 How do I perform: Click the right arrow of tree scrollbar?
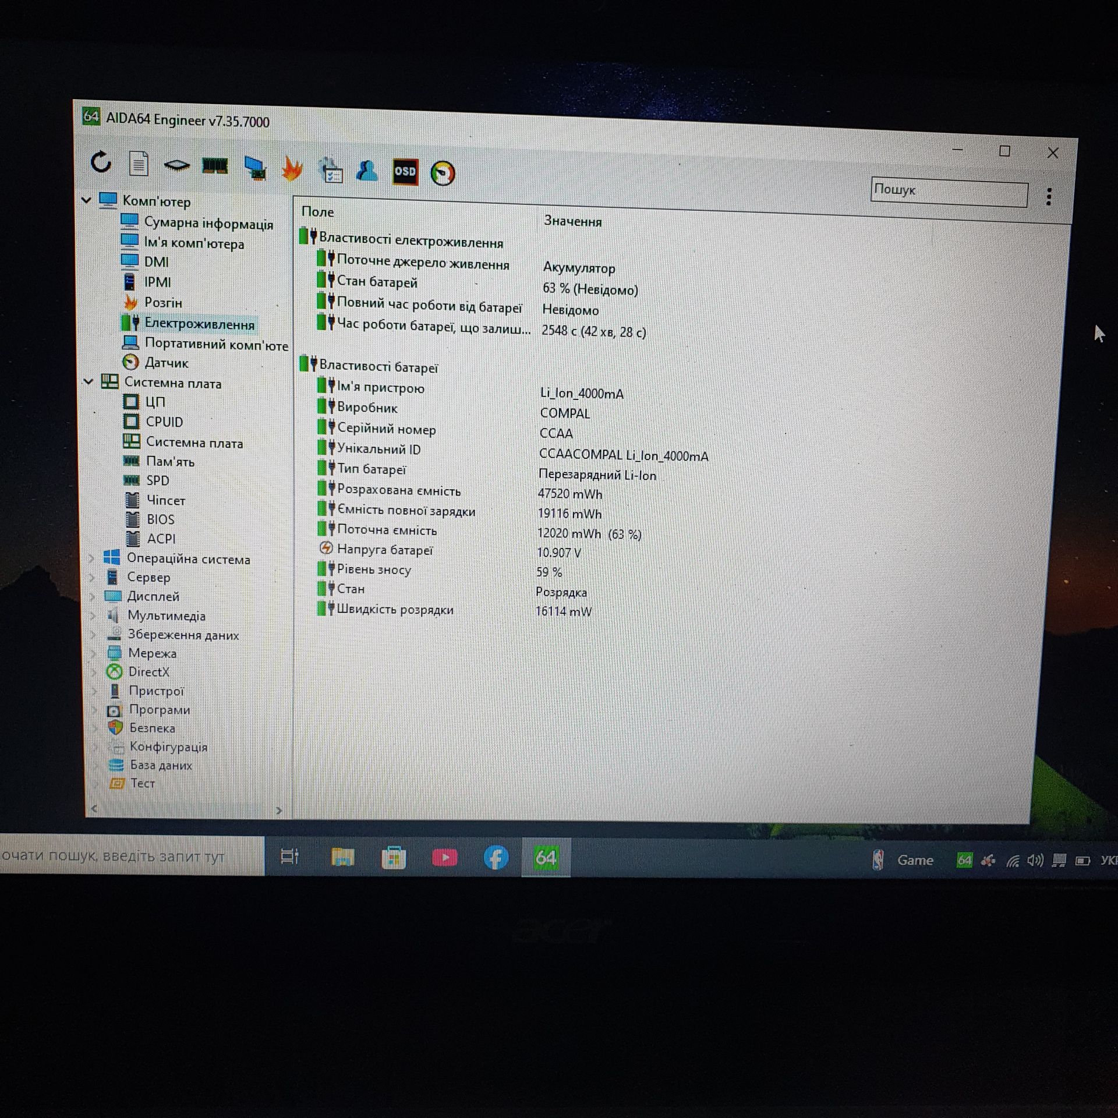(x=279, y=810)
